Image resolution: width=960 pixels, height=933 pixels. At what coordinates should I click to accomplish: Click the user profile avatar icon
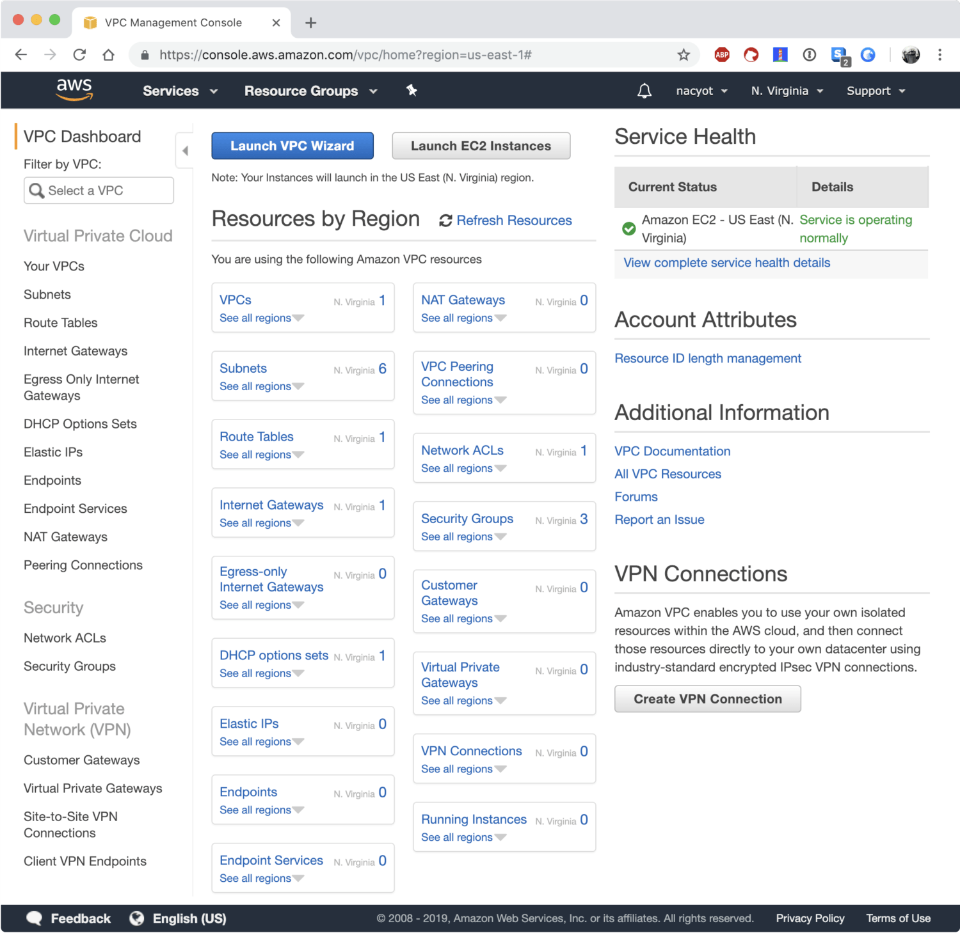pos(911,55)
